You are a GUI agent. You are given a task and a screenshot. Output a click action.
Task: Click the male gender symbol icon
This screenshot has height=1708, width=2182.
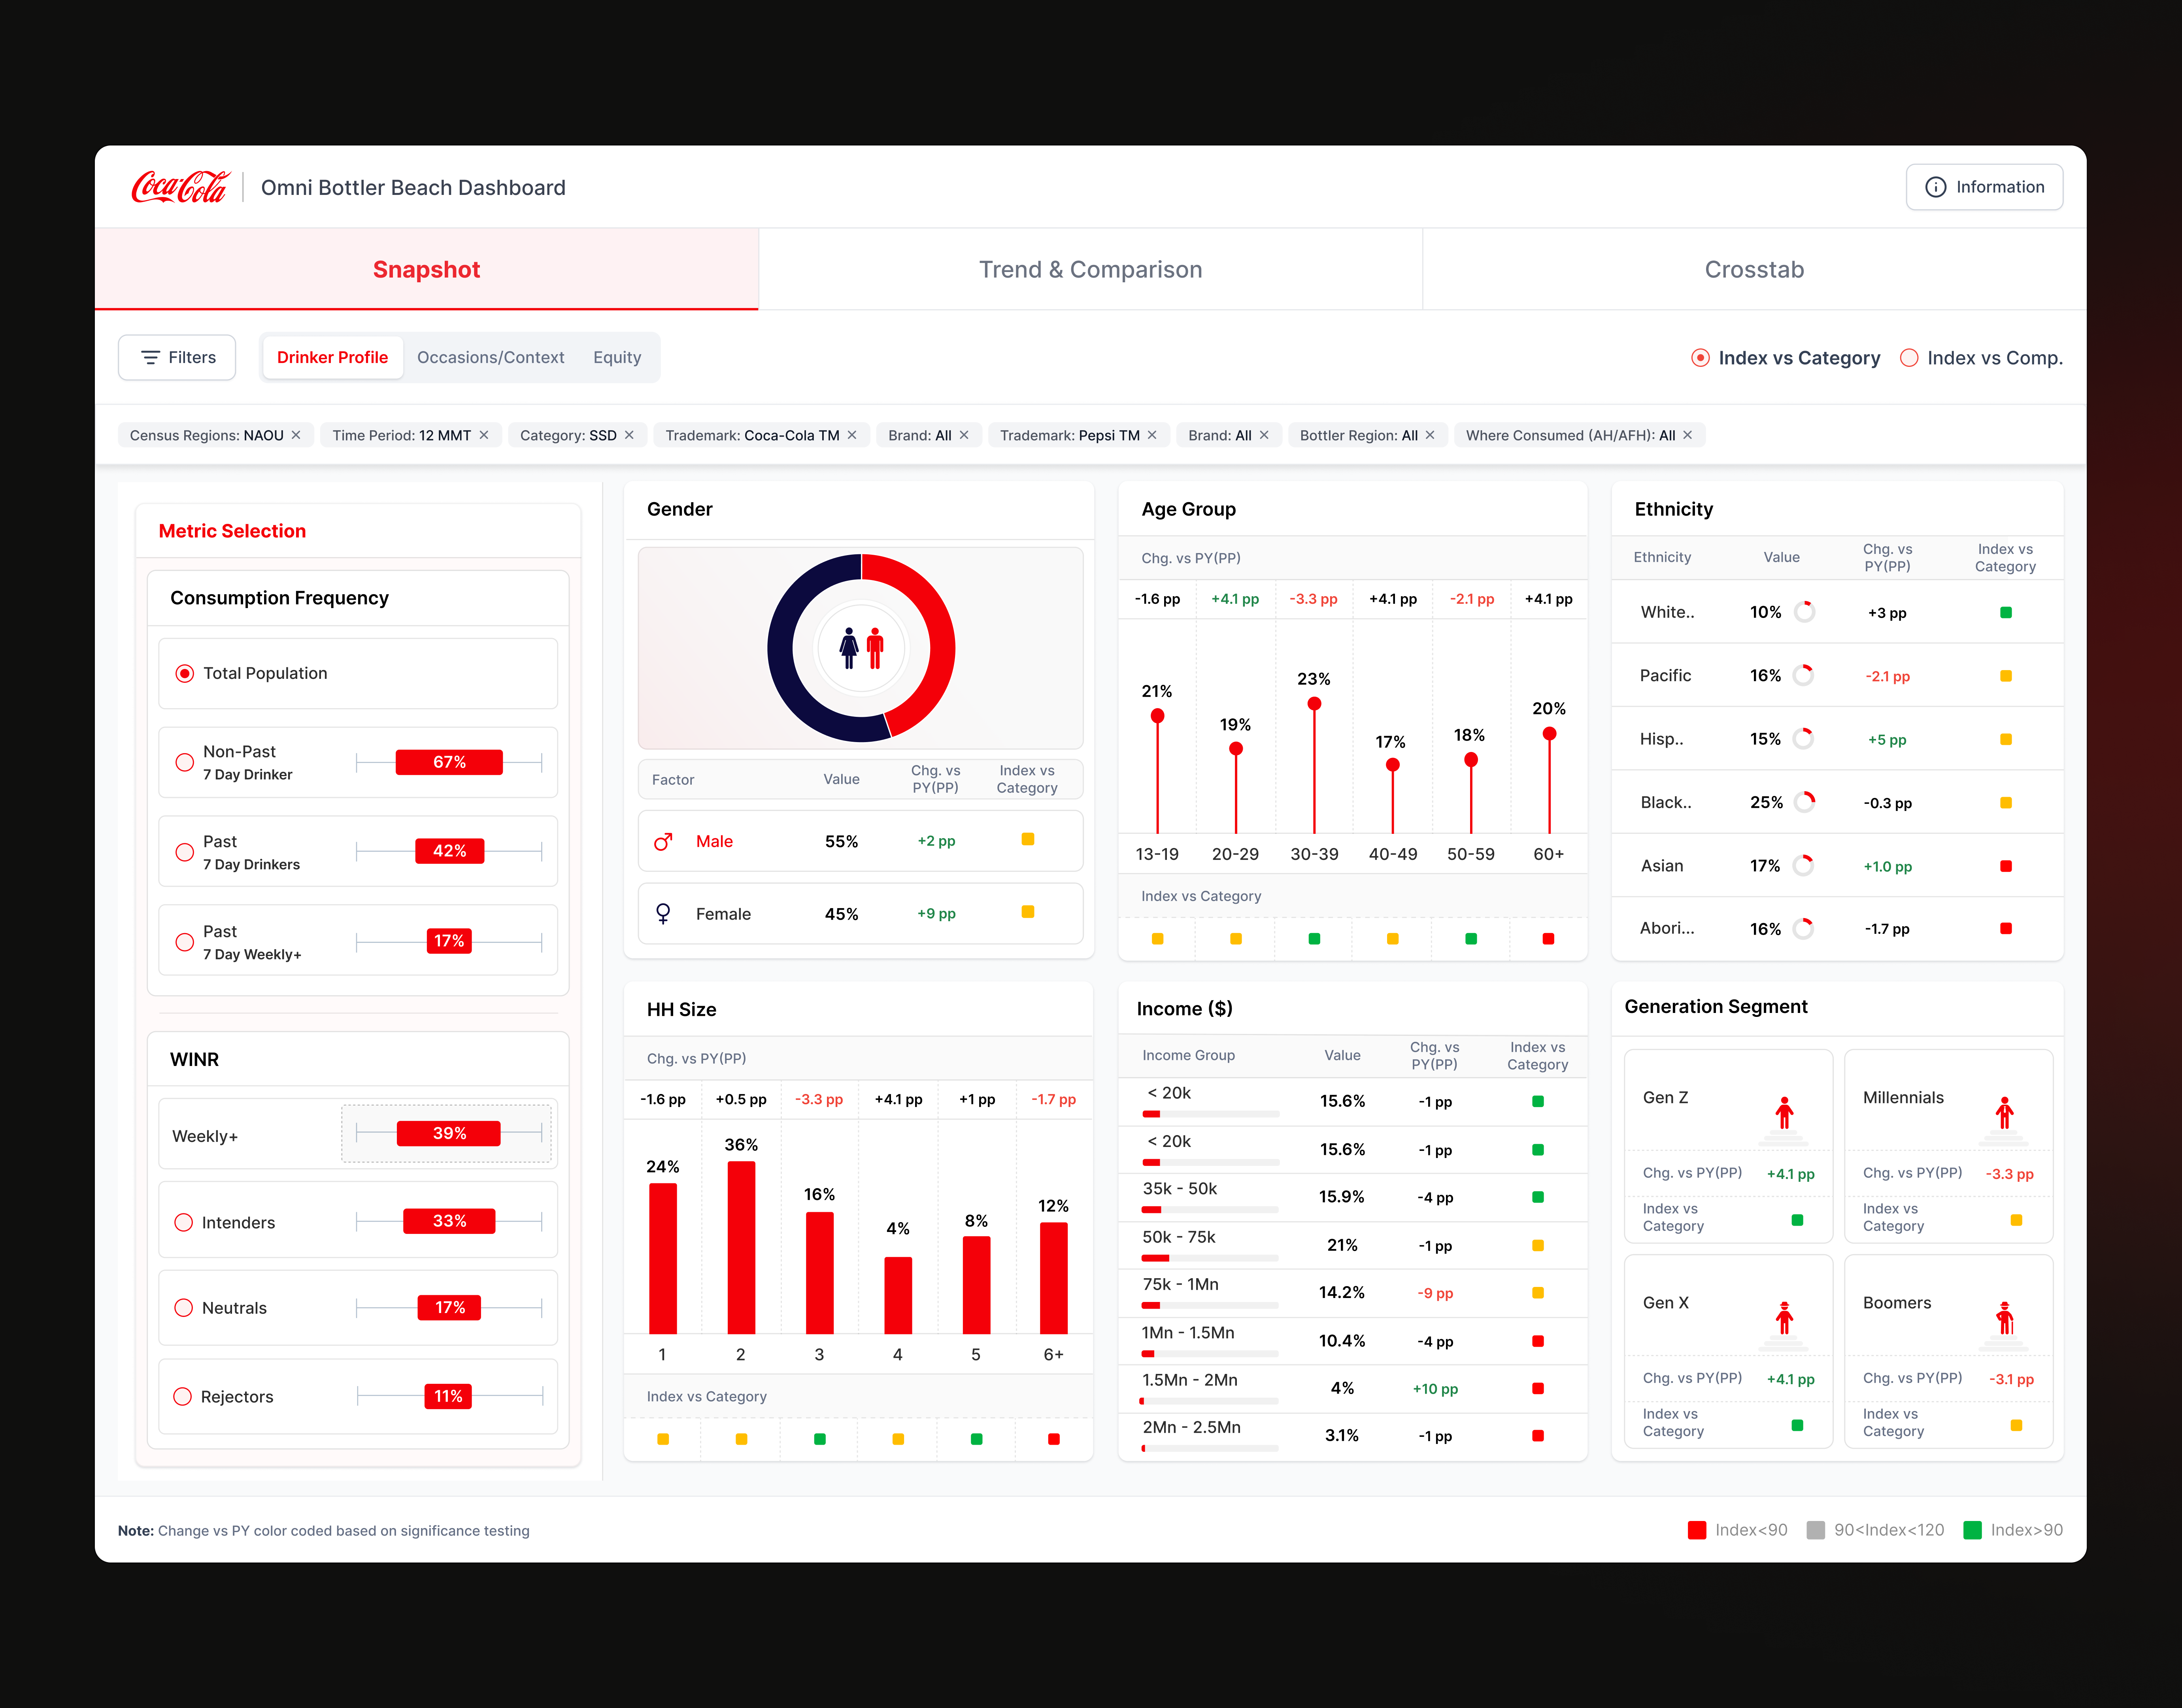(663, 842)
